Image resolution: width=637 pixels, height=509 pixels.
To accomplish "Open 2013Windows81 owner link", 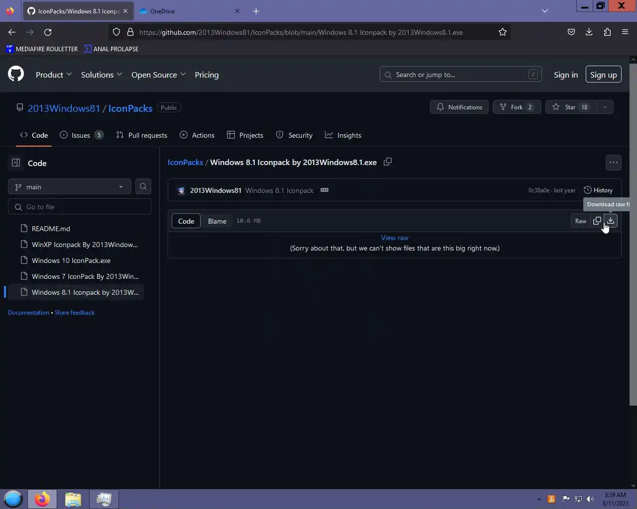I will click(x=64, y=108).
